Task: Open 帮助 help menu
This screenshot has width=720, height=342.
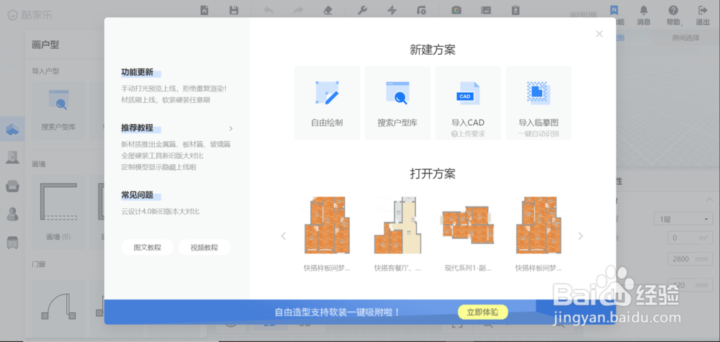Action: [673, 14]
